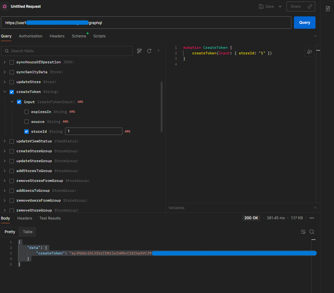Expand the updateStoreGroup field
Screen dimensions: 334x293
pyautogui.click(x=5, y=161)
